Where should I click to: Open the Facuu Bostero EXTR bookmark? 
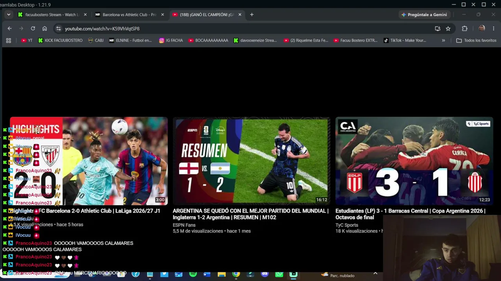pos(356,40)
